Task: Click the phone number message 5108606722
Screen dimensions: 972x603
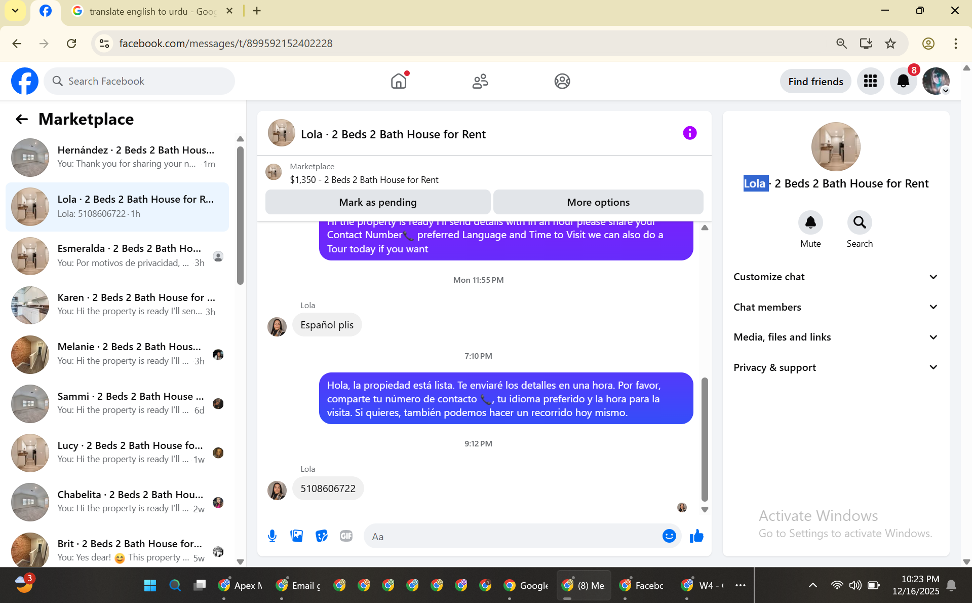Action: click(x=328, y=488)
